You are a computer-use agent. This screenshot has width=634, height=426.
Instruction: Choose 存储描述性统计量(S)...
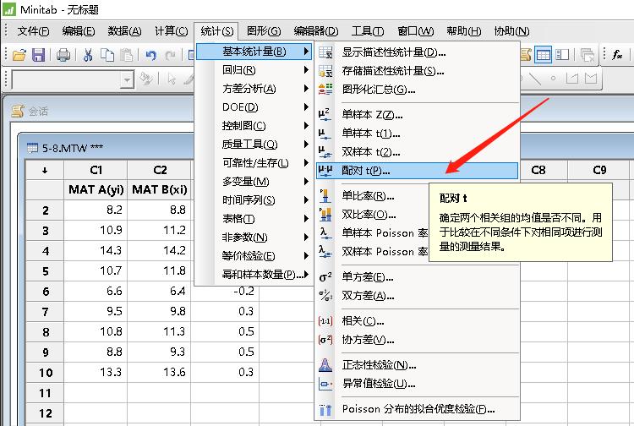pos(417,71)
